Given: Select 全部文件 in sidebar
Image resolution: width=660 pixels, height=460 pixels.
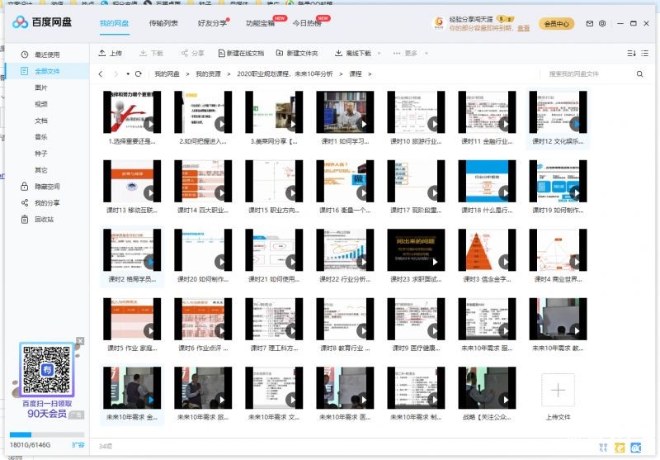Looking at the screenshot, I should (x=47, y=71).
